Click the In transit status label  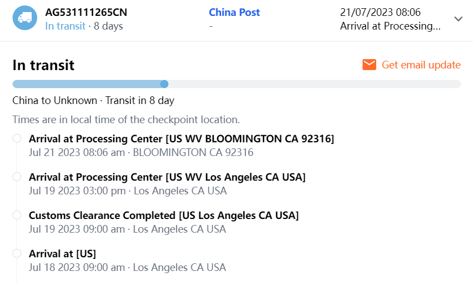(65, 26)
